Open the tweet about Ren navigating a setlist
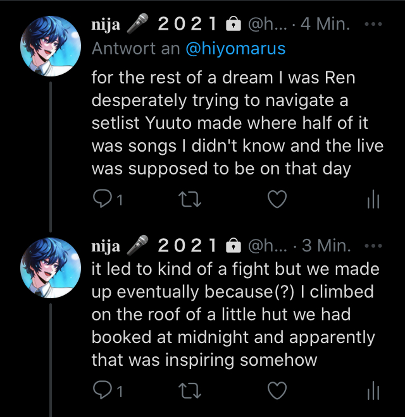Screen dimensions: 405x417 point(237,123)
